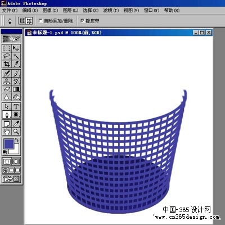Open the 滤镜(T) menu
The image size is (225, 225).
pos(111,10)
